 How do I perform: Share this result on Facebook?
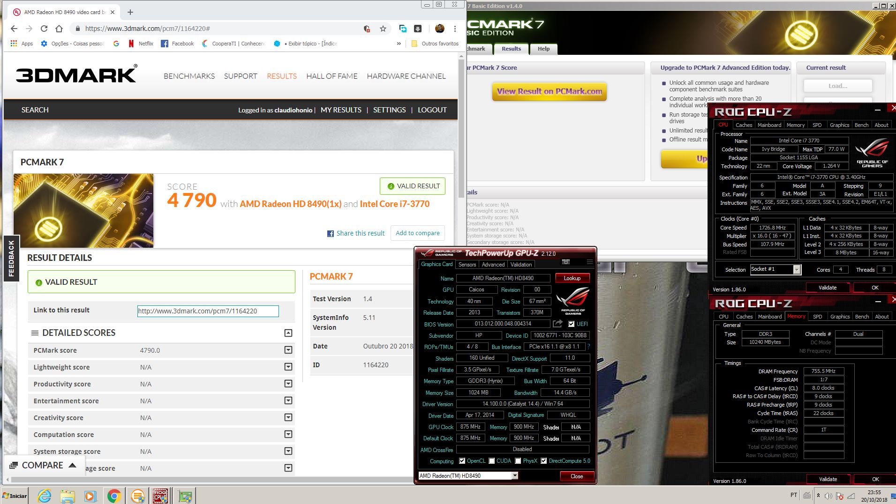coord(355,233)
